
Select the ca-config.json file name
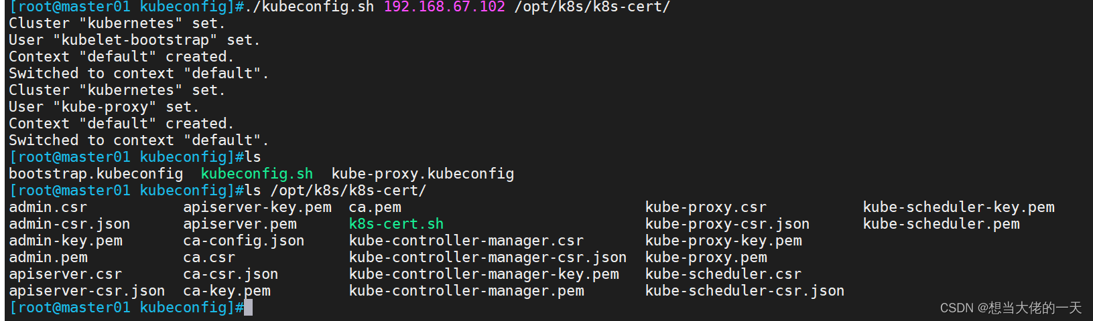pyautogui.click(x=244, y=241)
